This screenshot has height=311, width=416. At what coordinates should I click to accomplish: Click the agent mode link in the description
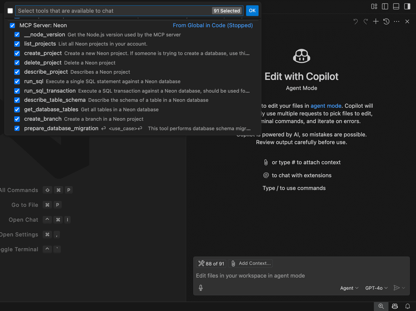point(326,106)
